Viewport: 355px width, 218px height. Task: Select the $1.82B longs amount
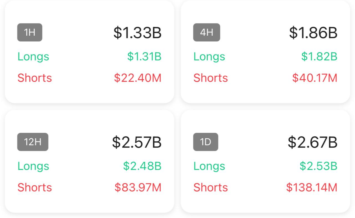[319, 57]
